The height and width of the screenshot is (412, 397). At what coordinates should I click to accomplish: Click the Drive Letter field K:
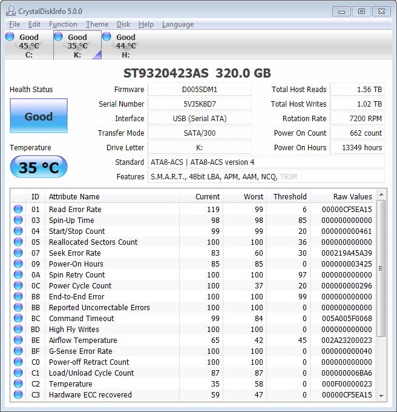click(200, 148)
